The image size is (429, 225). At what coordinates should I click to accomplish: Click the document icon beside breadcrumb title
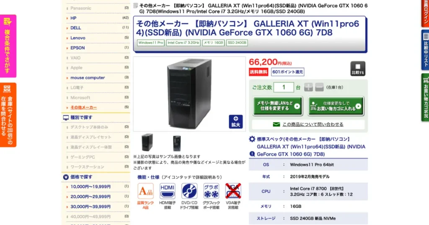click(x=135, y=5)
